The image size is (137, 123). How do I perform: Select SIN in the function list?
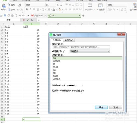click(x=87, y=73)
